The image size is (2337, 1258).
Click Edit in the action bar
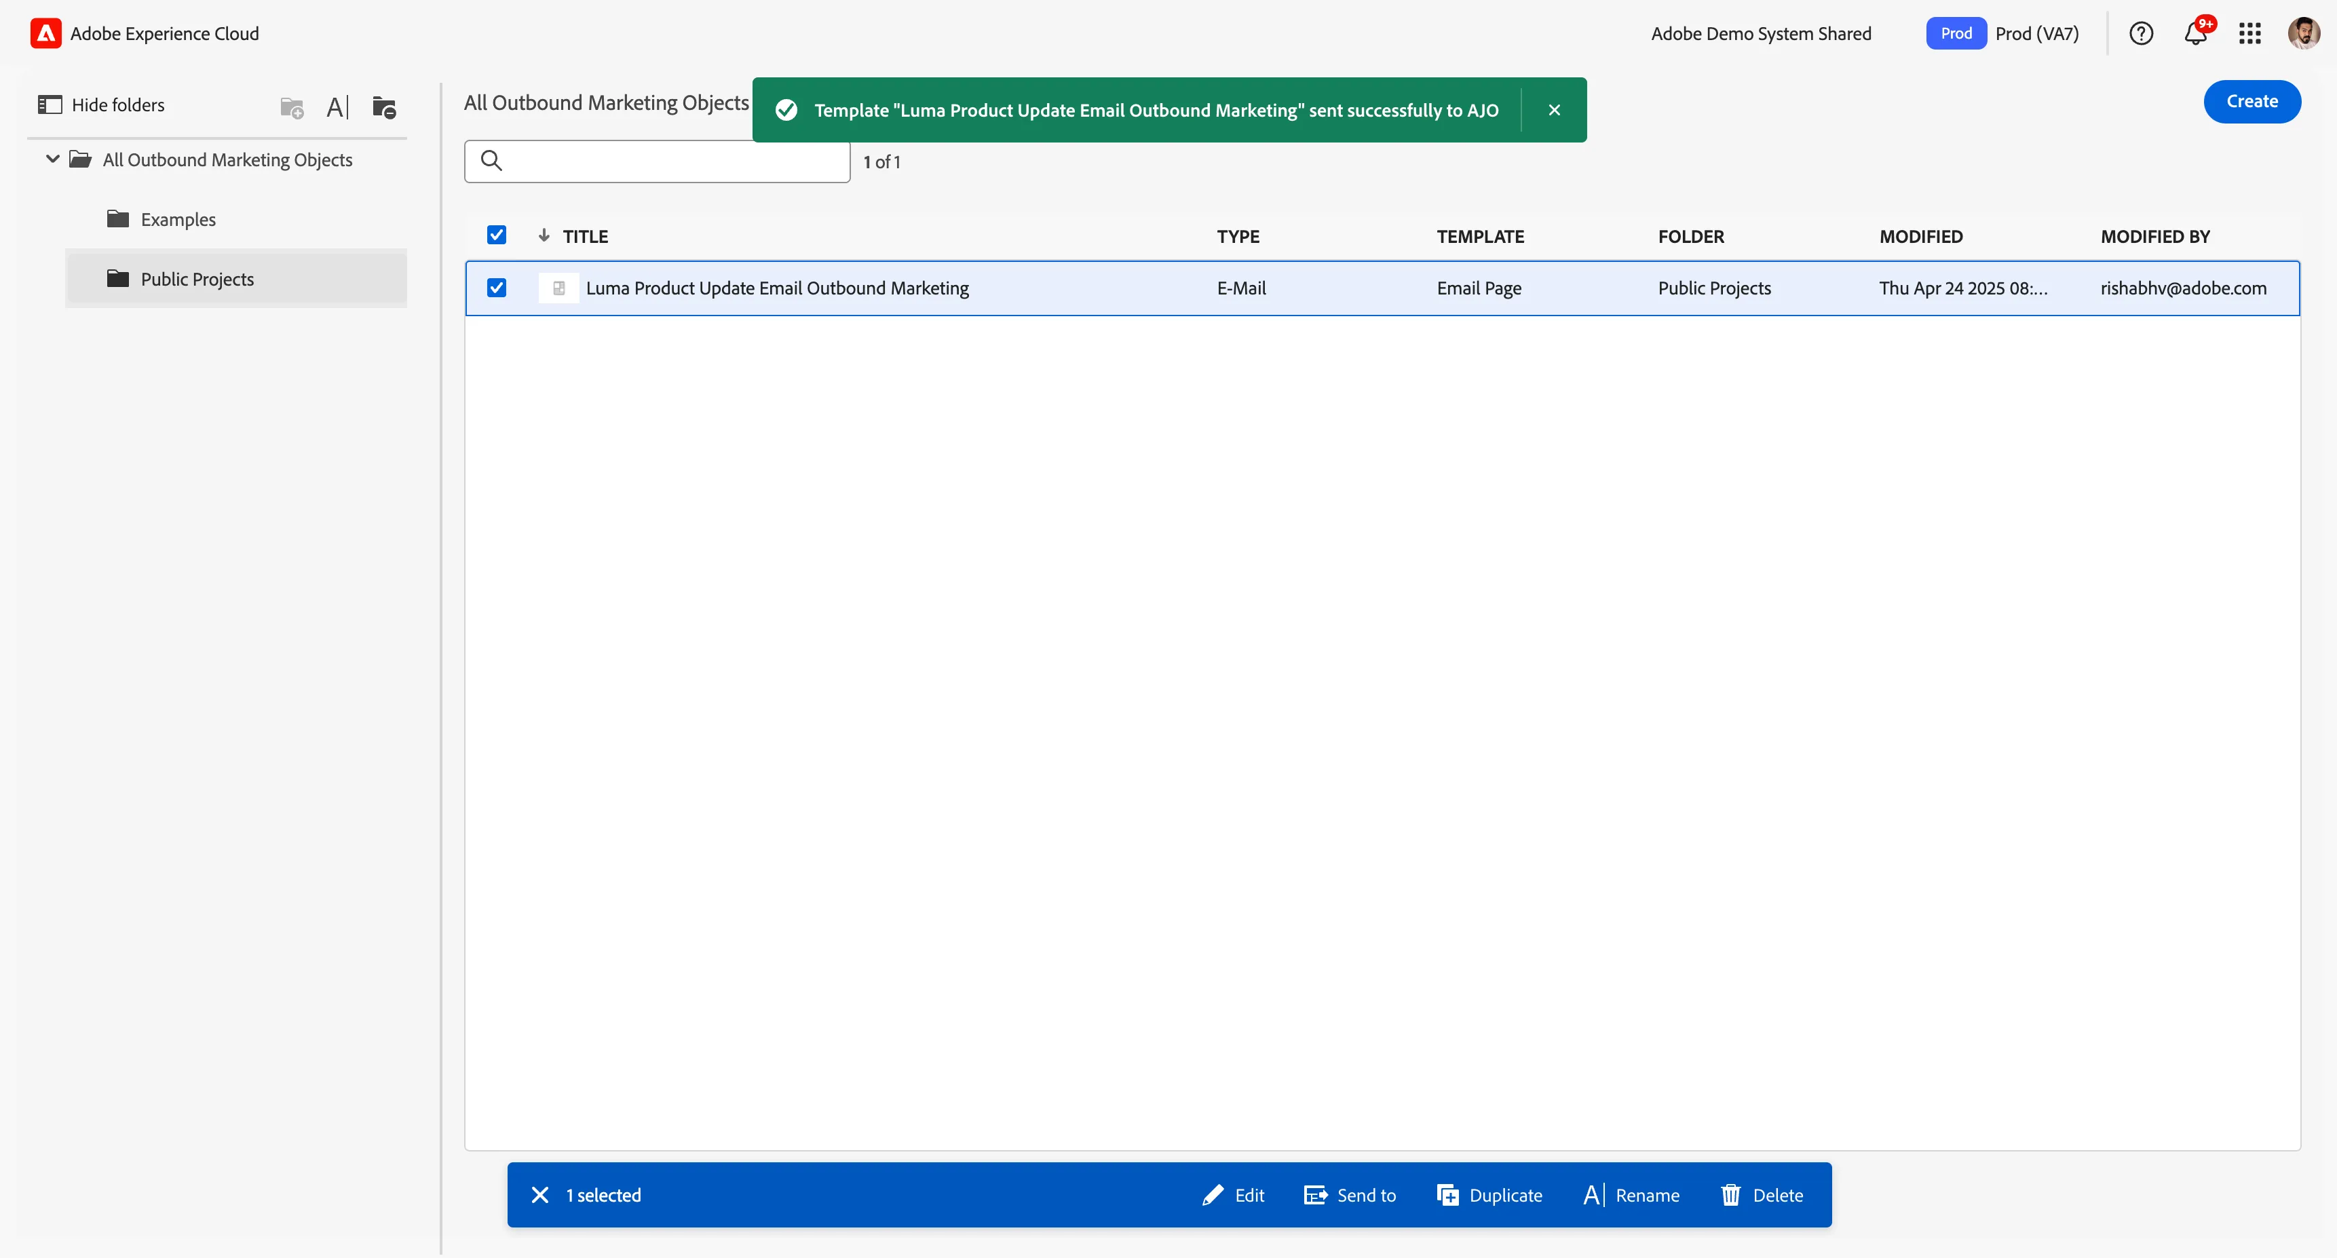1233,1196
